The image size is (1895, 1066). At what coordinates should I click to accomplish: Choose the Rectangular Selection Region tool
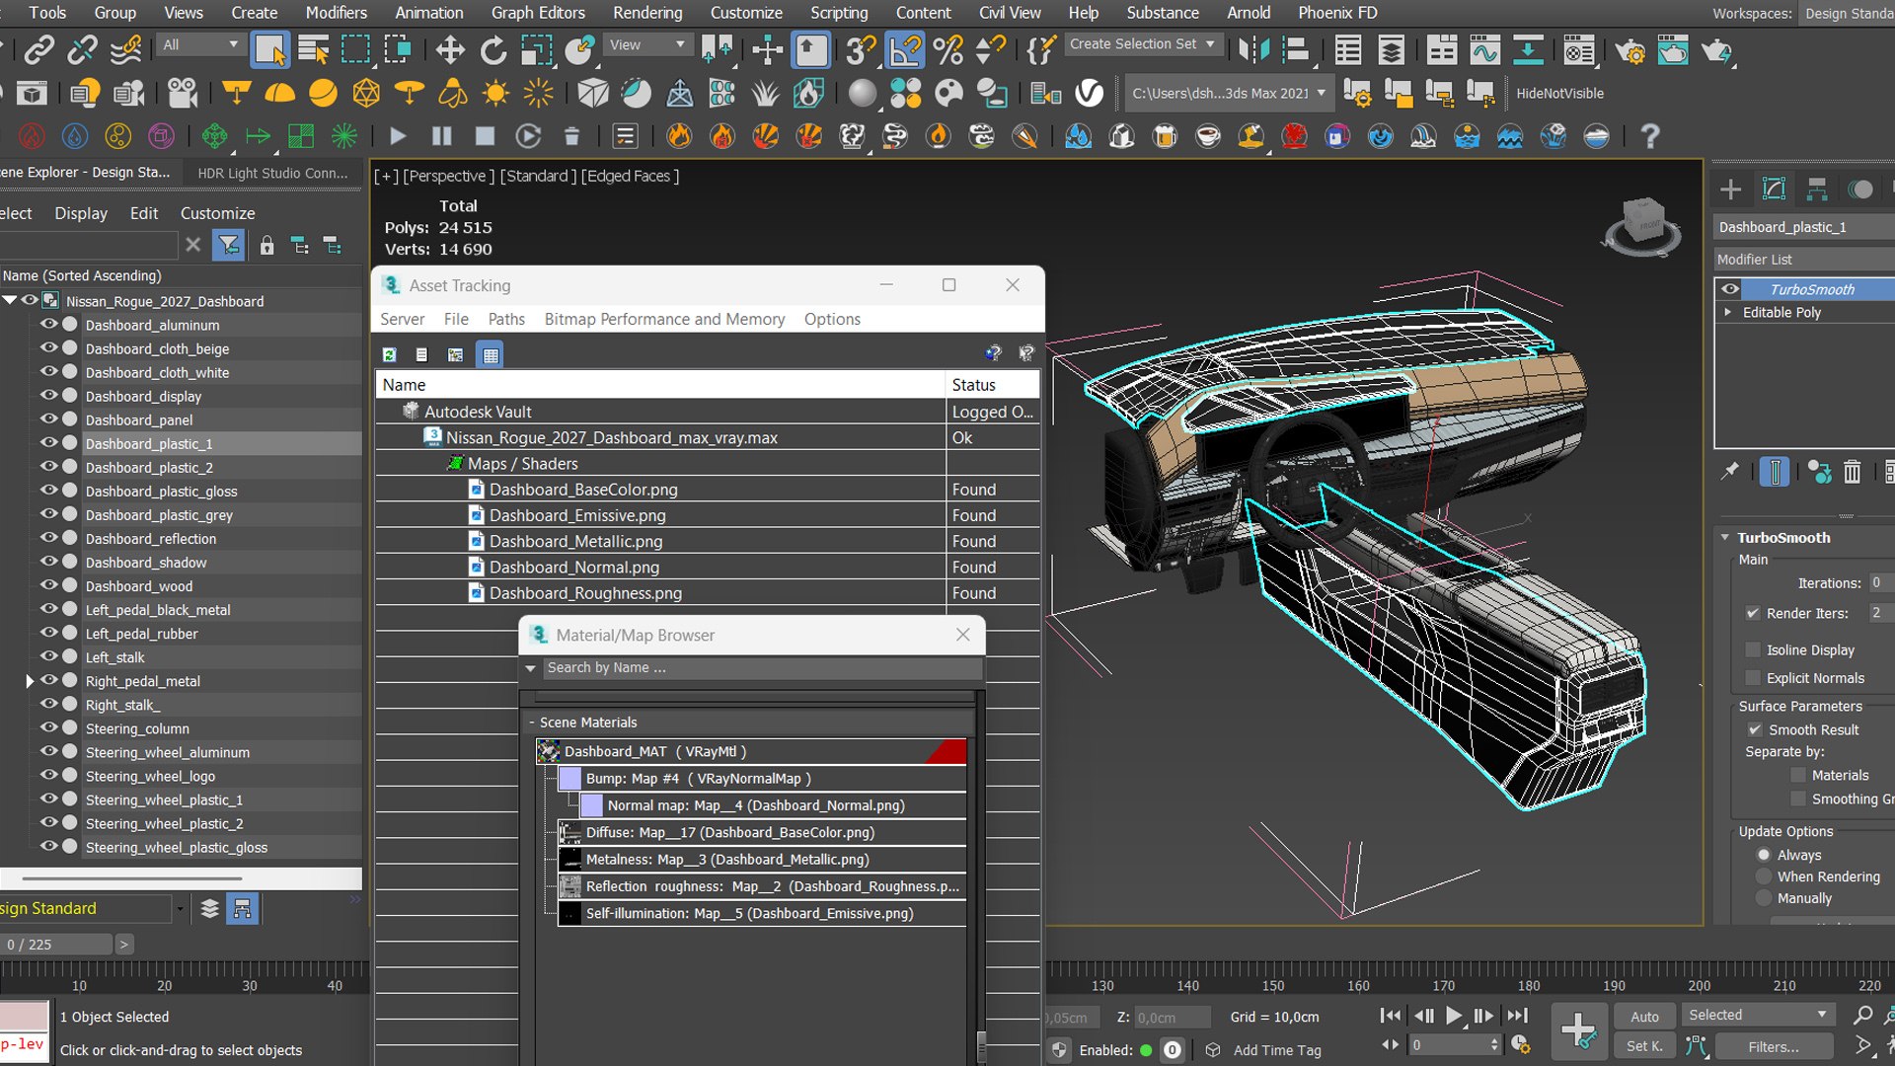355,49
